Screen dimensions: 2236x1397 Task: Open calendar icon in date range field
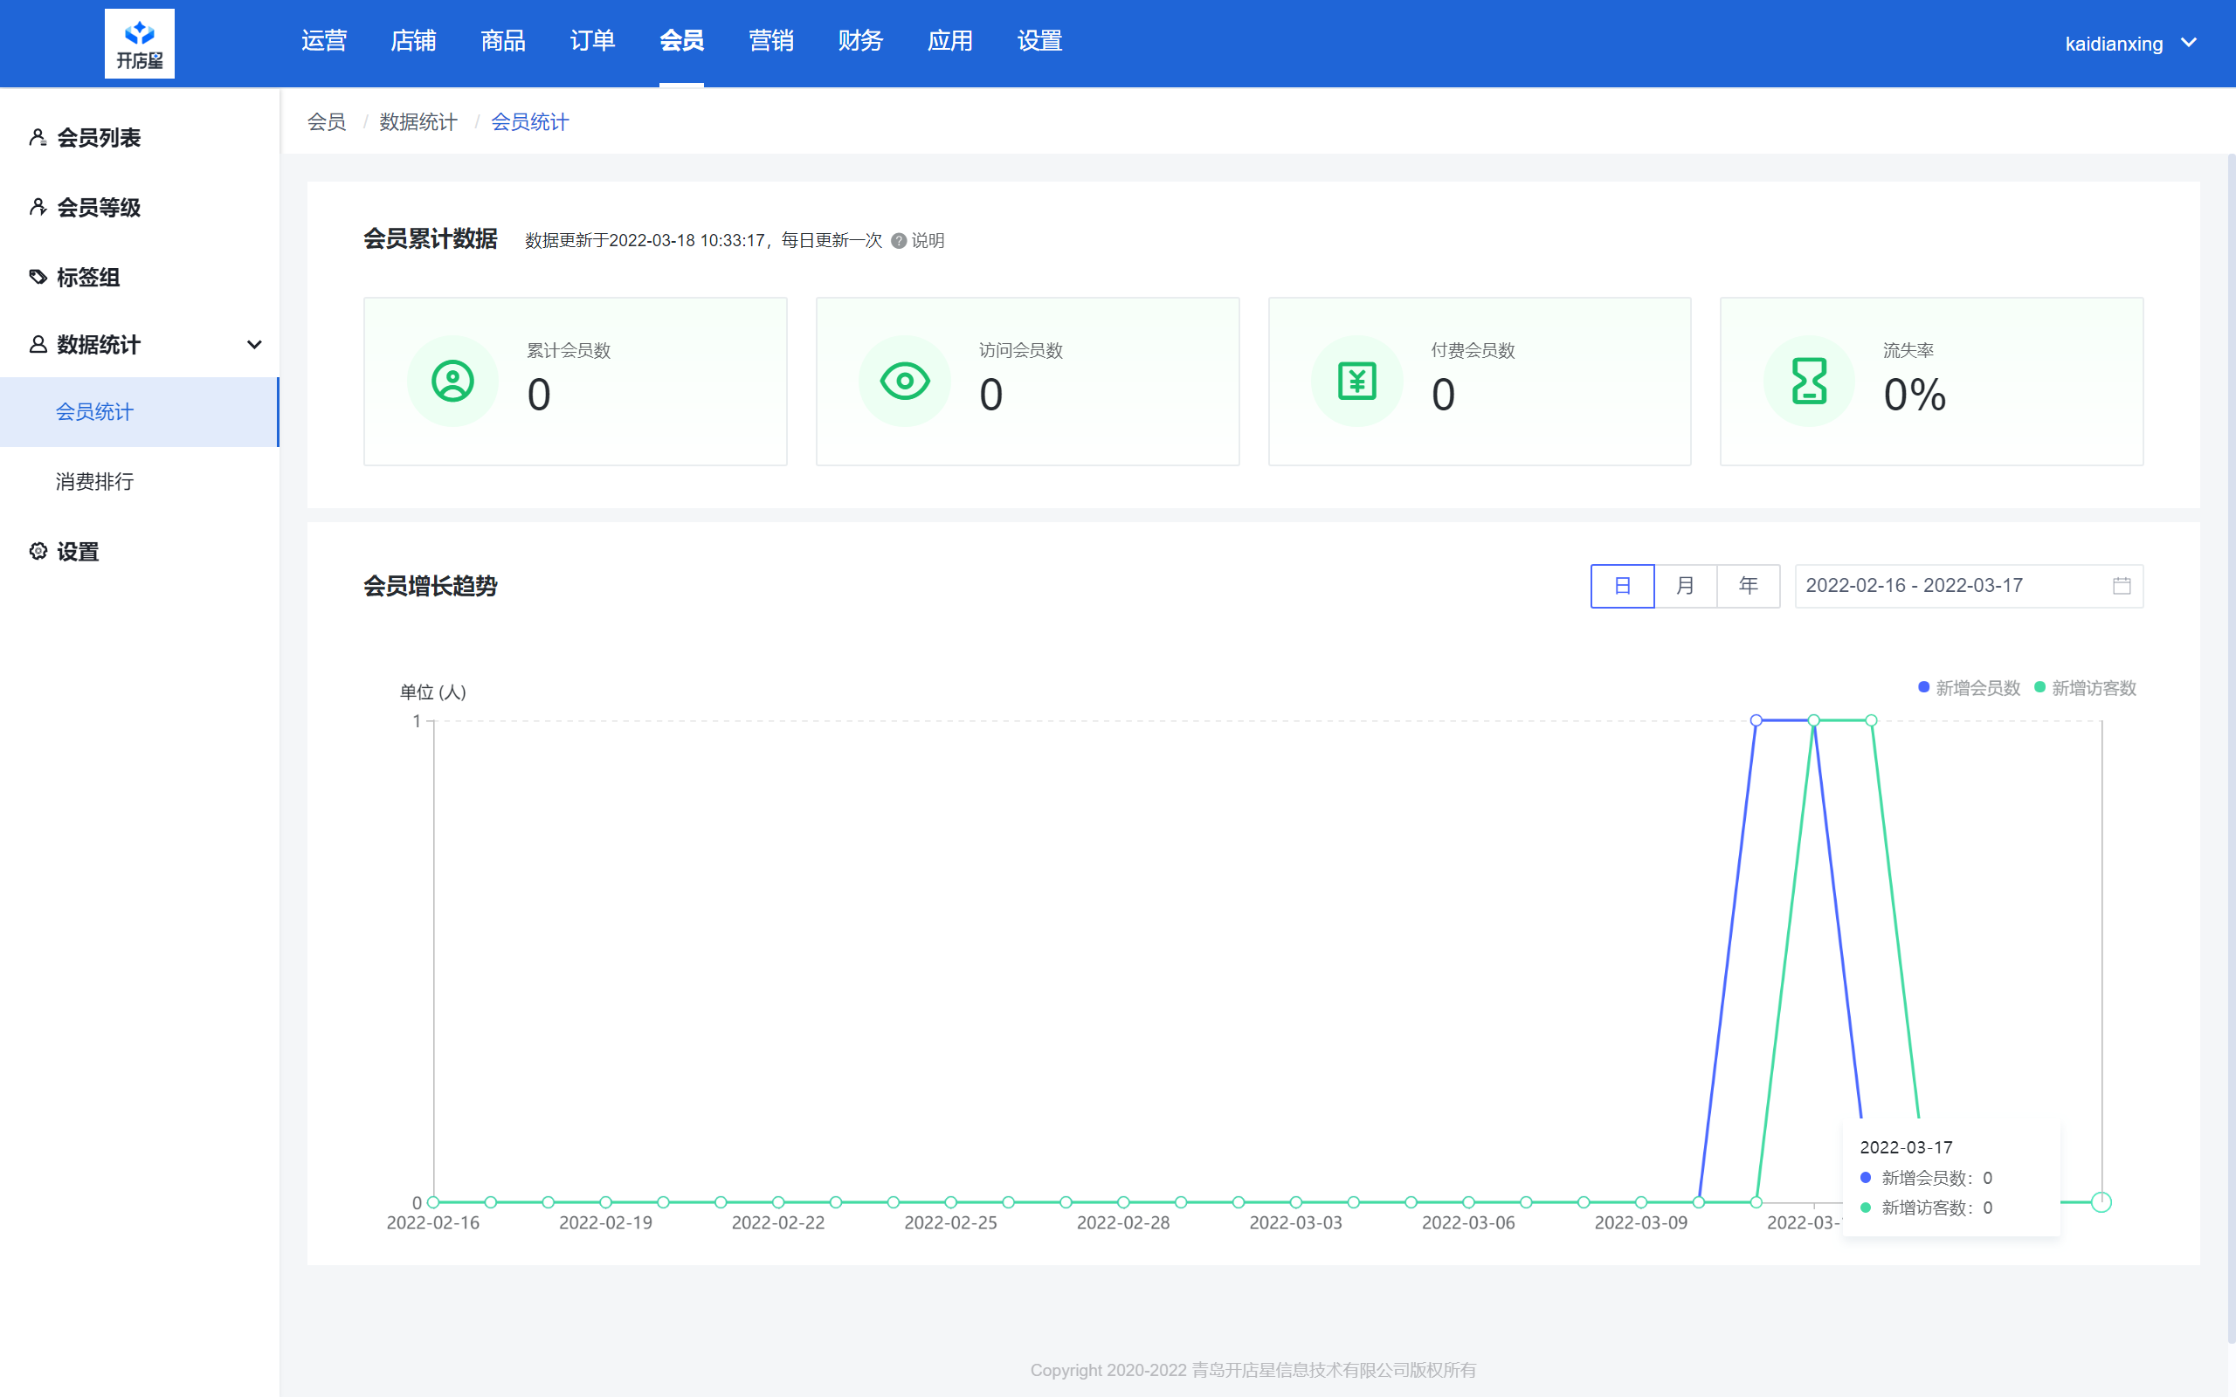click(2122, 586)
